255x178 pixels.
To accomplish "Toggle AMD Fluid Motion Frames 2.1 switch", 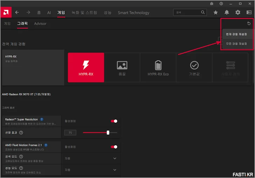I will (x=114, y=147).
